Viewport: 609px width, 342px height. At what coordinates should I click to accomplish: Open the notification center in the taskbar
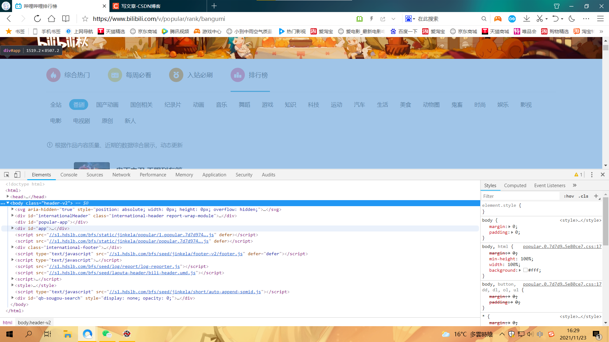coord(597,335)
